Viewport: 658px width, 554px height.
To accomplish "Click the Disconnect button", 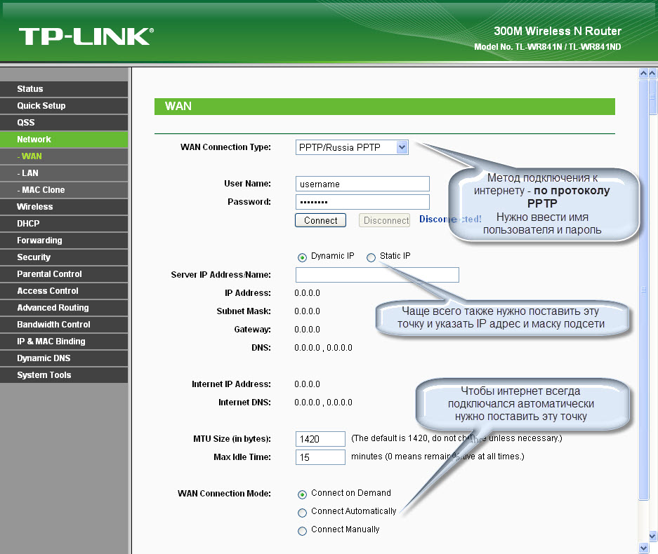I will pos(386,220).
